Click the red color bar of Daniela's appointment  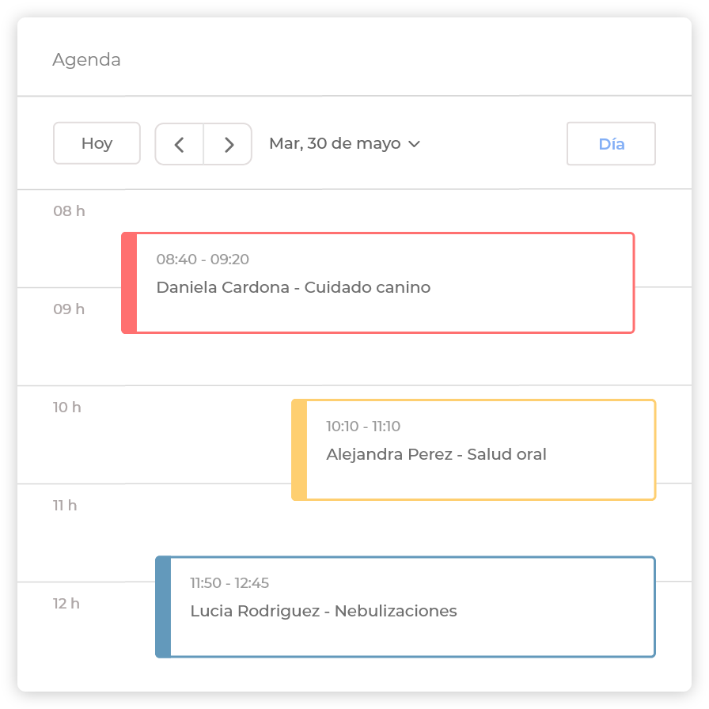tap(129, 282)
